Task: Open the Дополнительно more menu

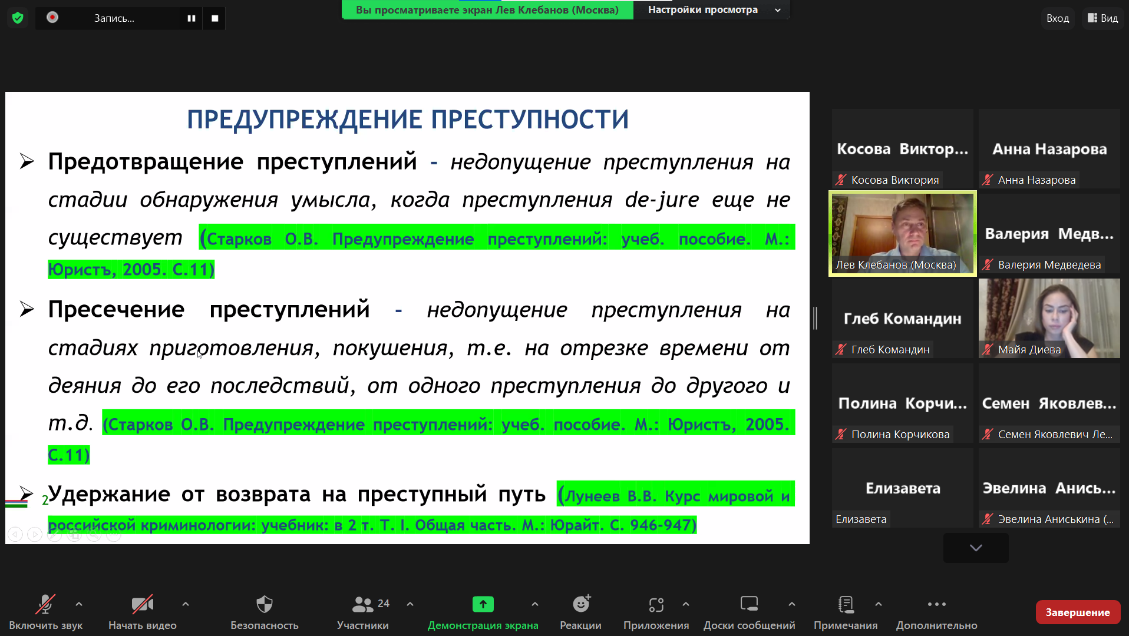Action: 937,612
